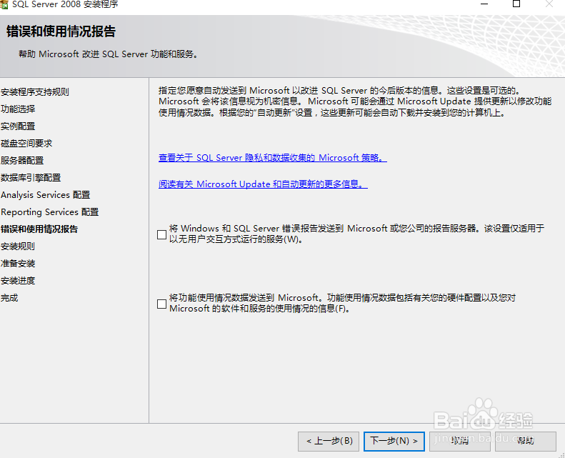The height and width of the screenshot is (458, 565).
Task: Click the 上一步(B) back button
Action: 329,441
